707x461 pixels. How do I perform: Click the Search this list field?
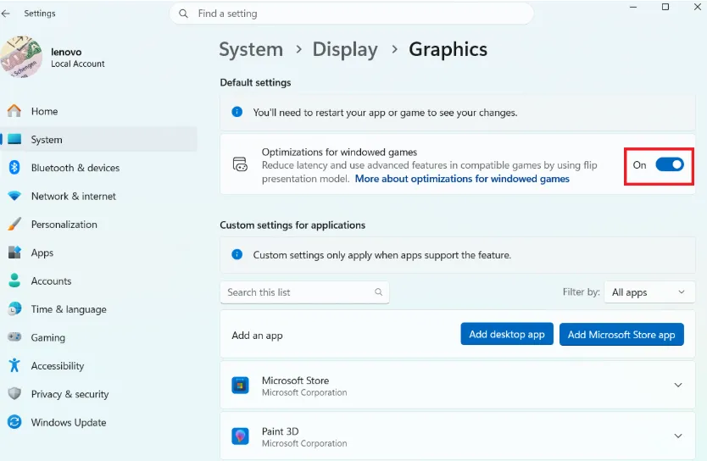point(304,292)
